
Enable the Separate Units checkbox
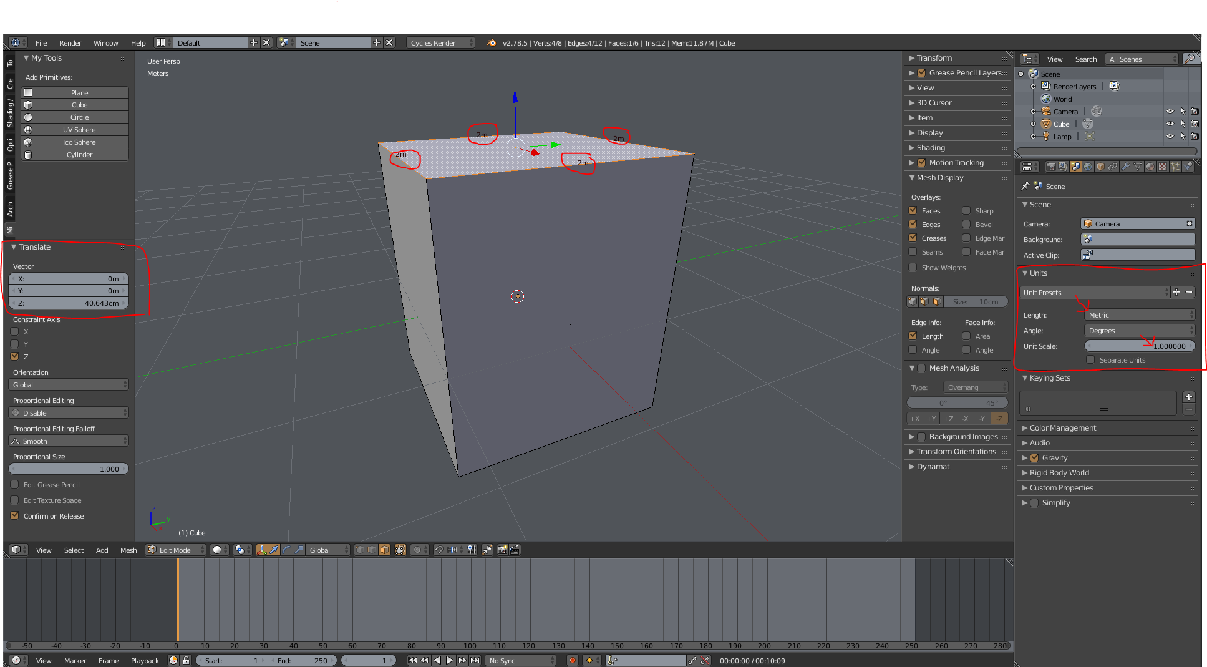point(1090,359)
